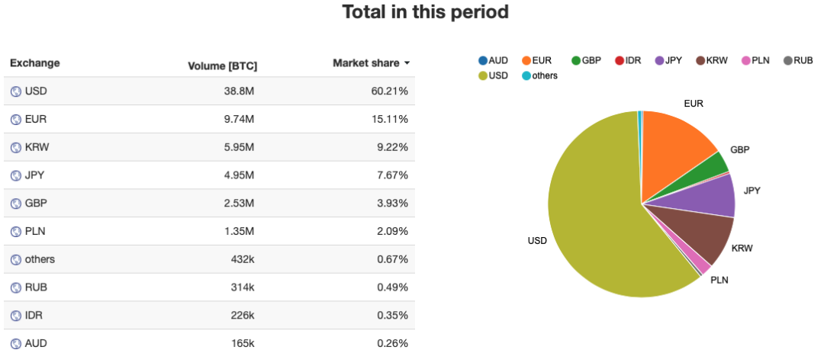Click the globe icon beside GBP
The height and width of the screenshot is (353, 824).
[15, 204]
